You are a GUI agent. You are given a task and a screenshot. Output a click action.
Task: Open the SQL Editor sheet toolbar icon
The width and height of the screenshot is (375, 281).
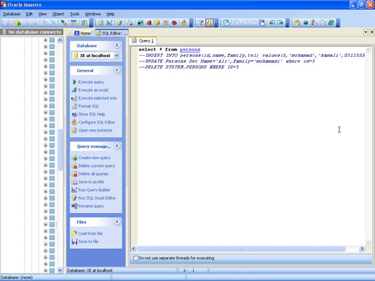pos(101,23)
